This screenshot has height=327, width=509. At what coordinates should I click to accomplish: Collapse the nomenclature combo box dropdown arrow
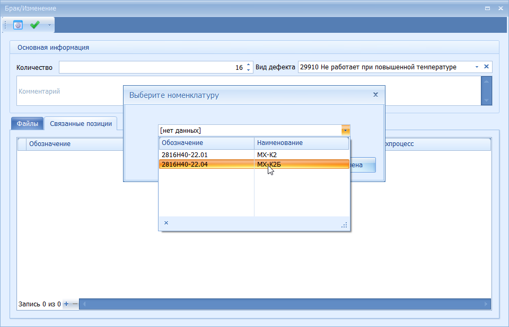345,130
